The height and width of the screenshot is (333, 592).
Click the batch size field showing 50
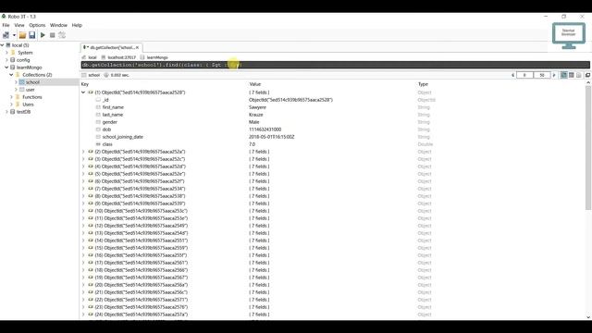click(542, 75)
